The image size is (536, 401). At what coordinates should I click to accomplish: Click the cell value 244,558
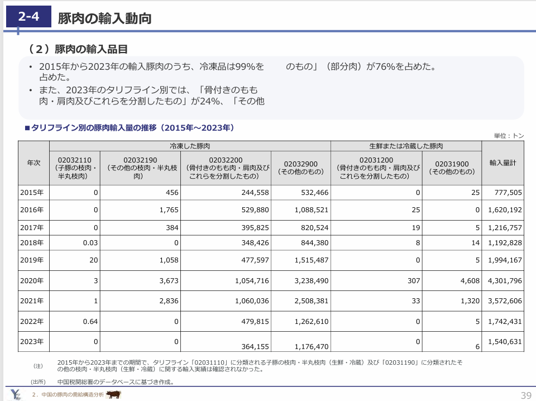255,193
